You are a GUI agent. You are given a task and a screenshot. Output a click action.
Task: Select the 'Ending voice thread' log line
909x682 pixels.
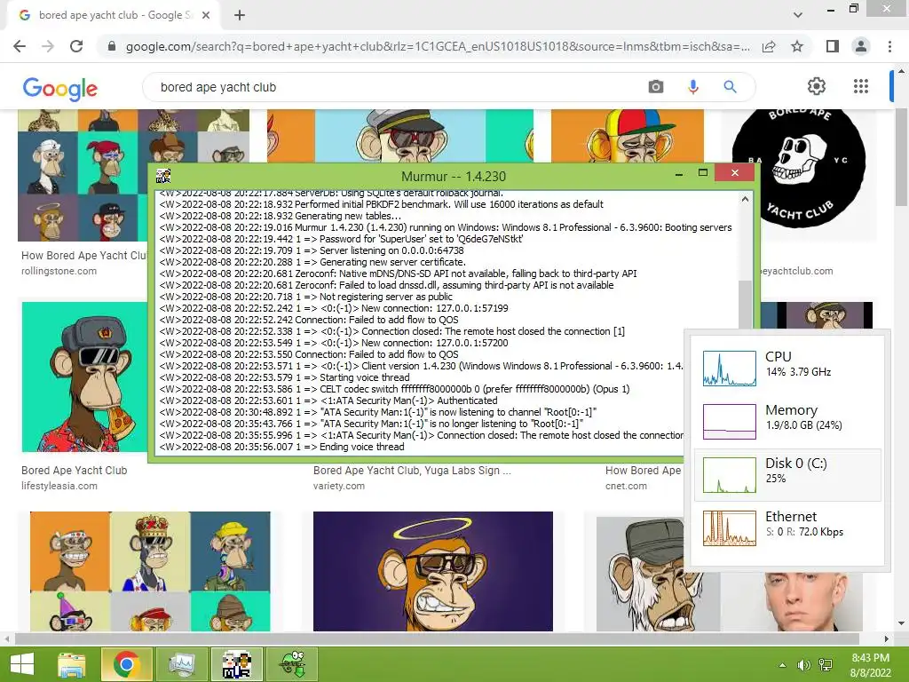coord(281,448)
